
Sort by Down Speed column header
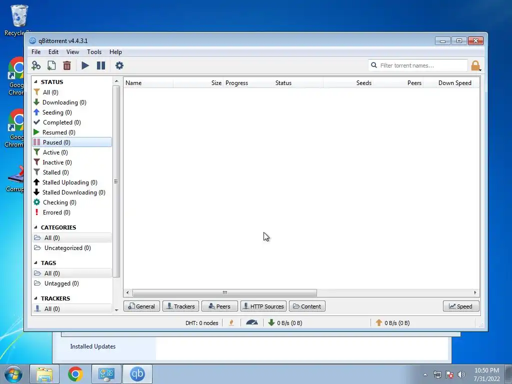pos(448,83)
